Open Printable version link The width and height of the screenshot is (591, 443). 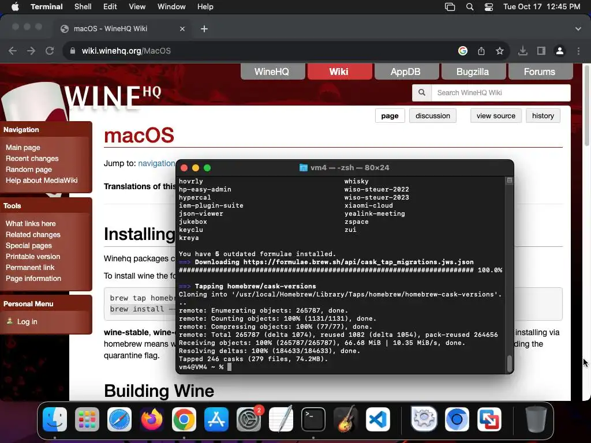click(33, 257)
